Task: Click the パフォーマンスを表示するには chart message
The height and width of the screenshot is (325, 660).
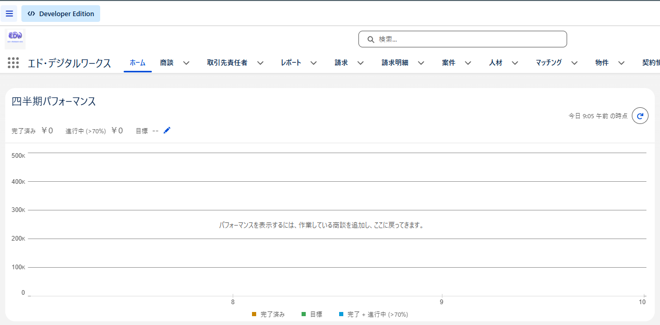Action: [321, 225]
